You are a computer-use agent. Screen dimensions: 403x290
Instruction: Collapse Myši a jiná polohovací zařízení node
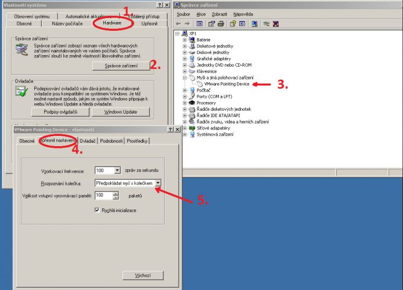pos(185,78)
